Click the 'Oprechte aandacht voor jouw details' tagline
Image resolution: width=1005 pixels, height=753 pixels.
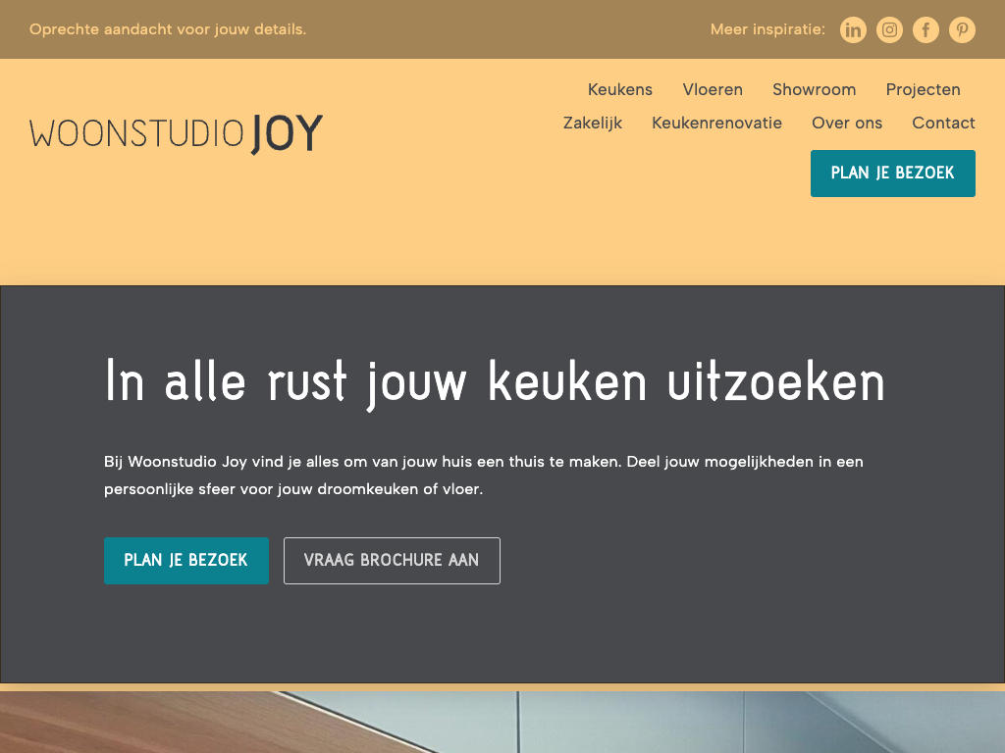[168, 29]
